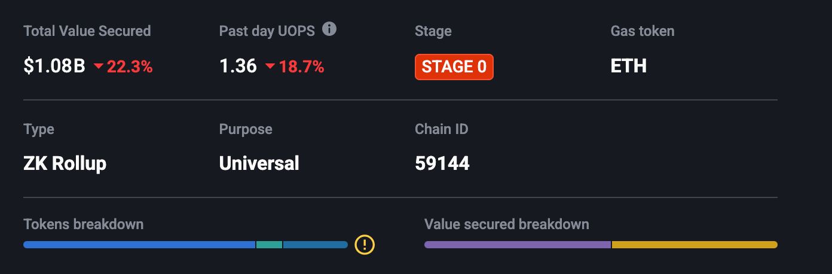Open the STAGE 0 badge
Viewport: 832px width, 274px height.
[x=454, y=67]
